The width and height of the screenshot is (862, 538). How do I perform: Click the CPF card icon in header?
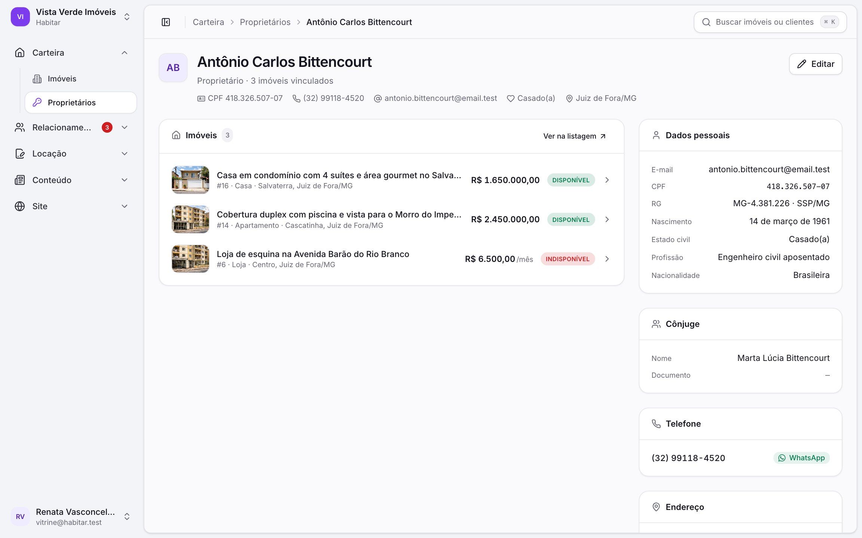pyautogui.click(x=201, y=99)
